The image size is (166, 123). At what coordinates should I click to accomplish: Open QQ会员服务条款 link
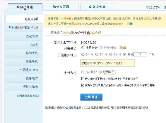pos(72,107)
